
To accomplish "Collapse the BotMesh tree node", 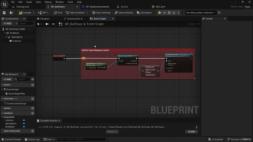I will [5, 33].
